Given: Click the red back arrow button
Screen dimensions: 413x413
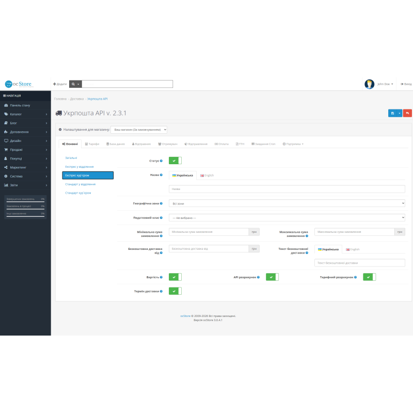Looking at the screenshot, I should (407, 113).
